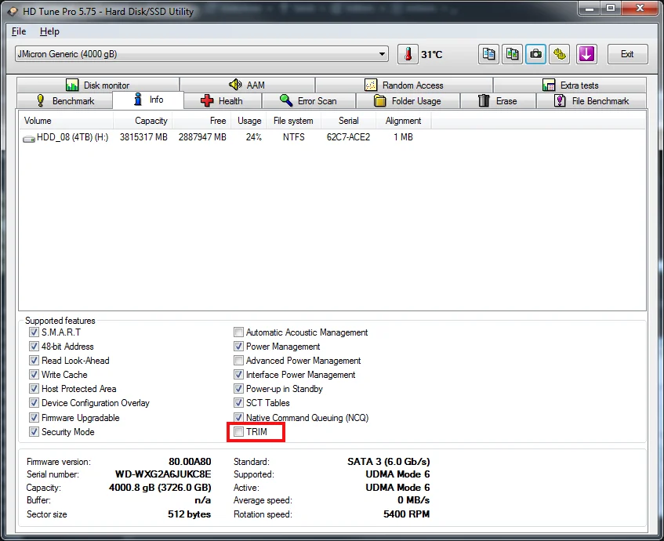Image resolution: width=664 pixels, height=541 pixels.
Task: Click the copy screenshot to clipboard icon
Action: coord(512,54)
